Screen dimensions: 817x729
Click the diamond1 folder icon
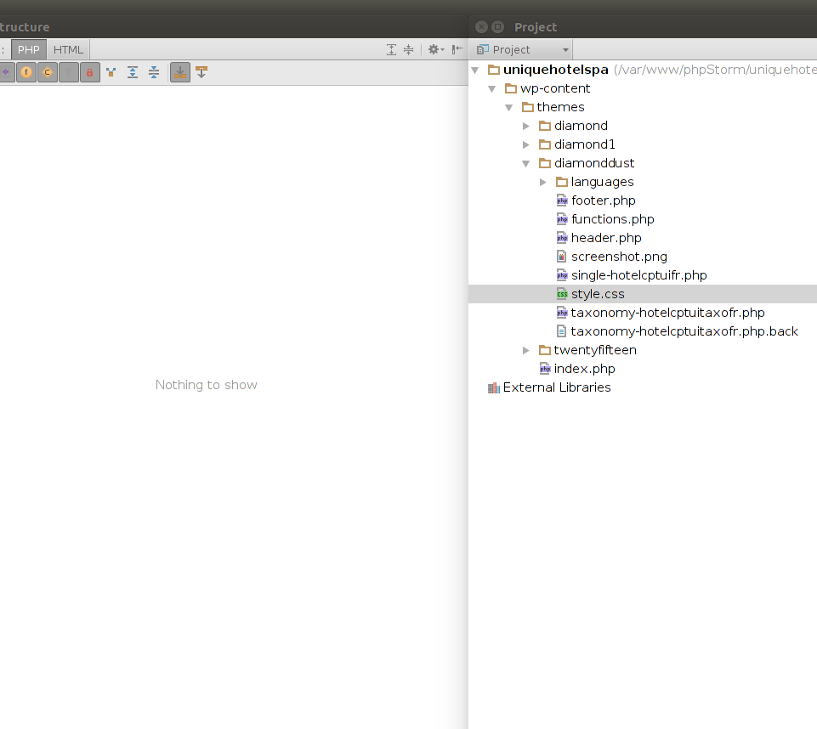pos(545,144)
